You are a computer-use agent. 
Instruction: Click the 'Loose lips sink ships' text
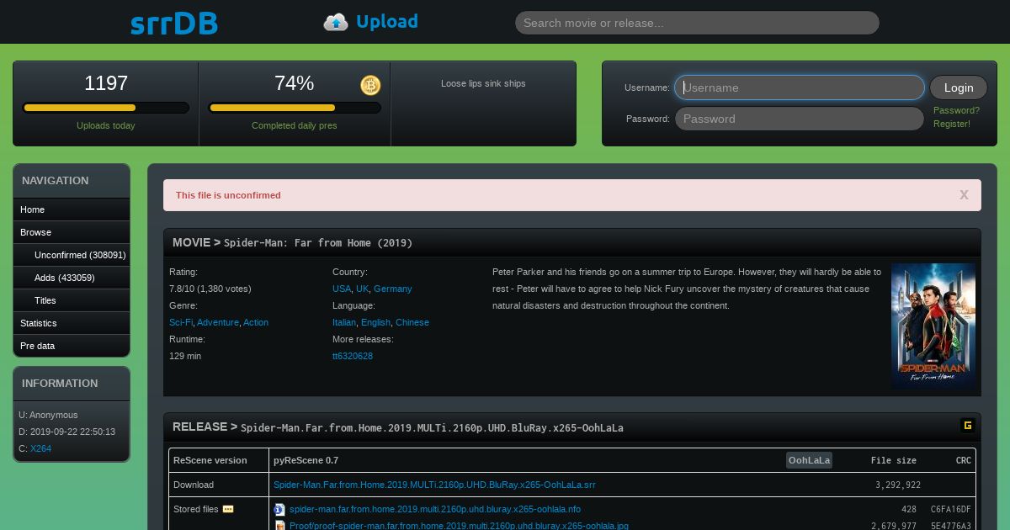[483, 83]
